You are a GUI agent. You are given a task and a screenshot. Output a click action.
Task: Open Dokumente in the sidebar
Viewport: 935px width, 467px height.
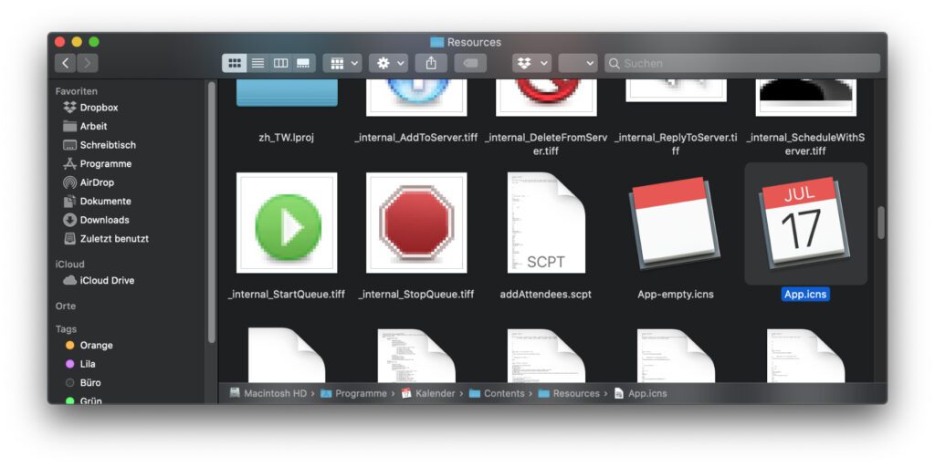(x=97, y=202)
